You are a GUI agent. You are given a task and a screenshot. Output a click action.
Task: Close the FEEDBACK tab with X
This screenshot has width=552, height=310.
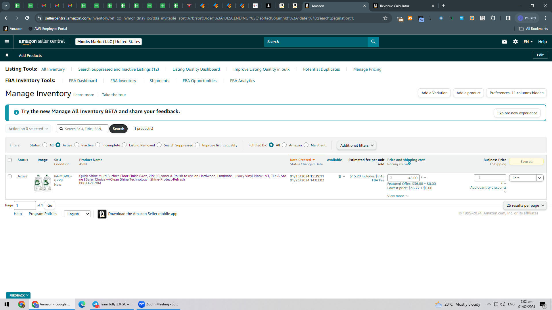pos(28,295)
